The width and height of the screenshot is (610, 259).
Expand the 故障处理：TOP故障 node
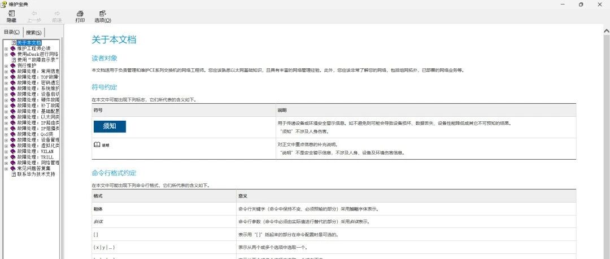coord(6,77)
